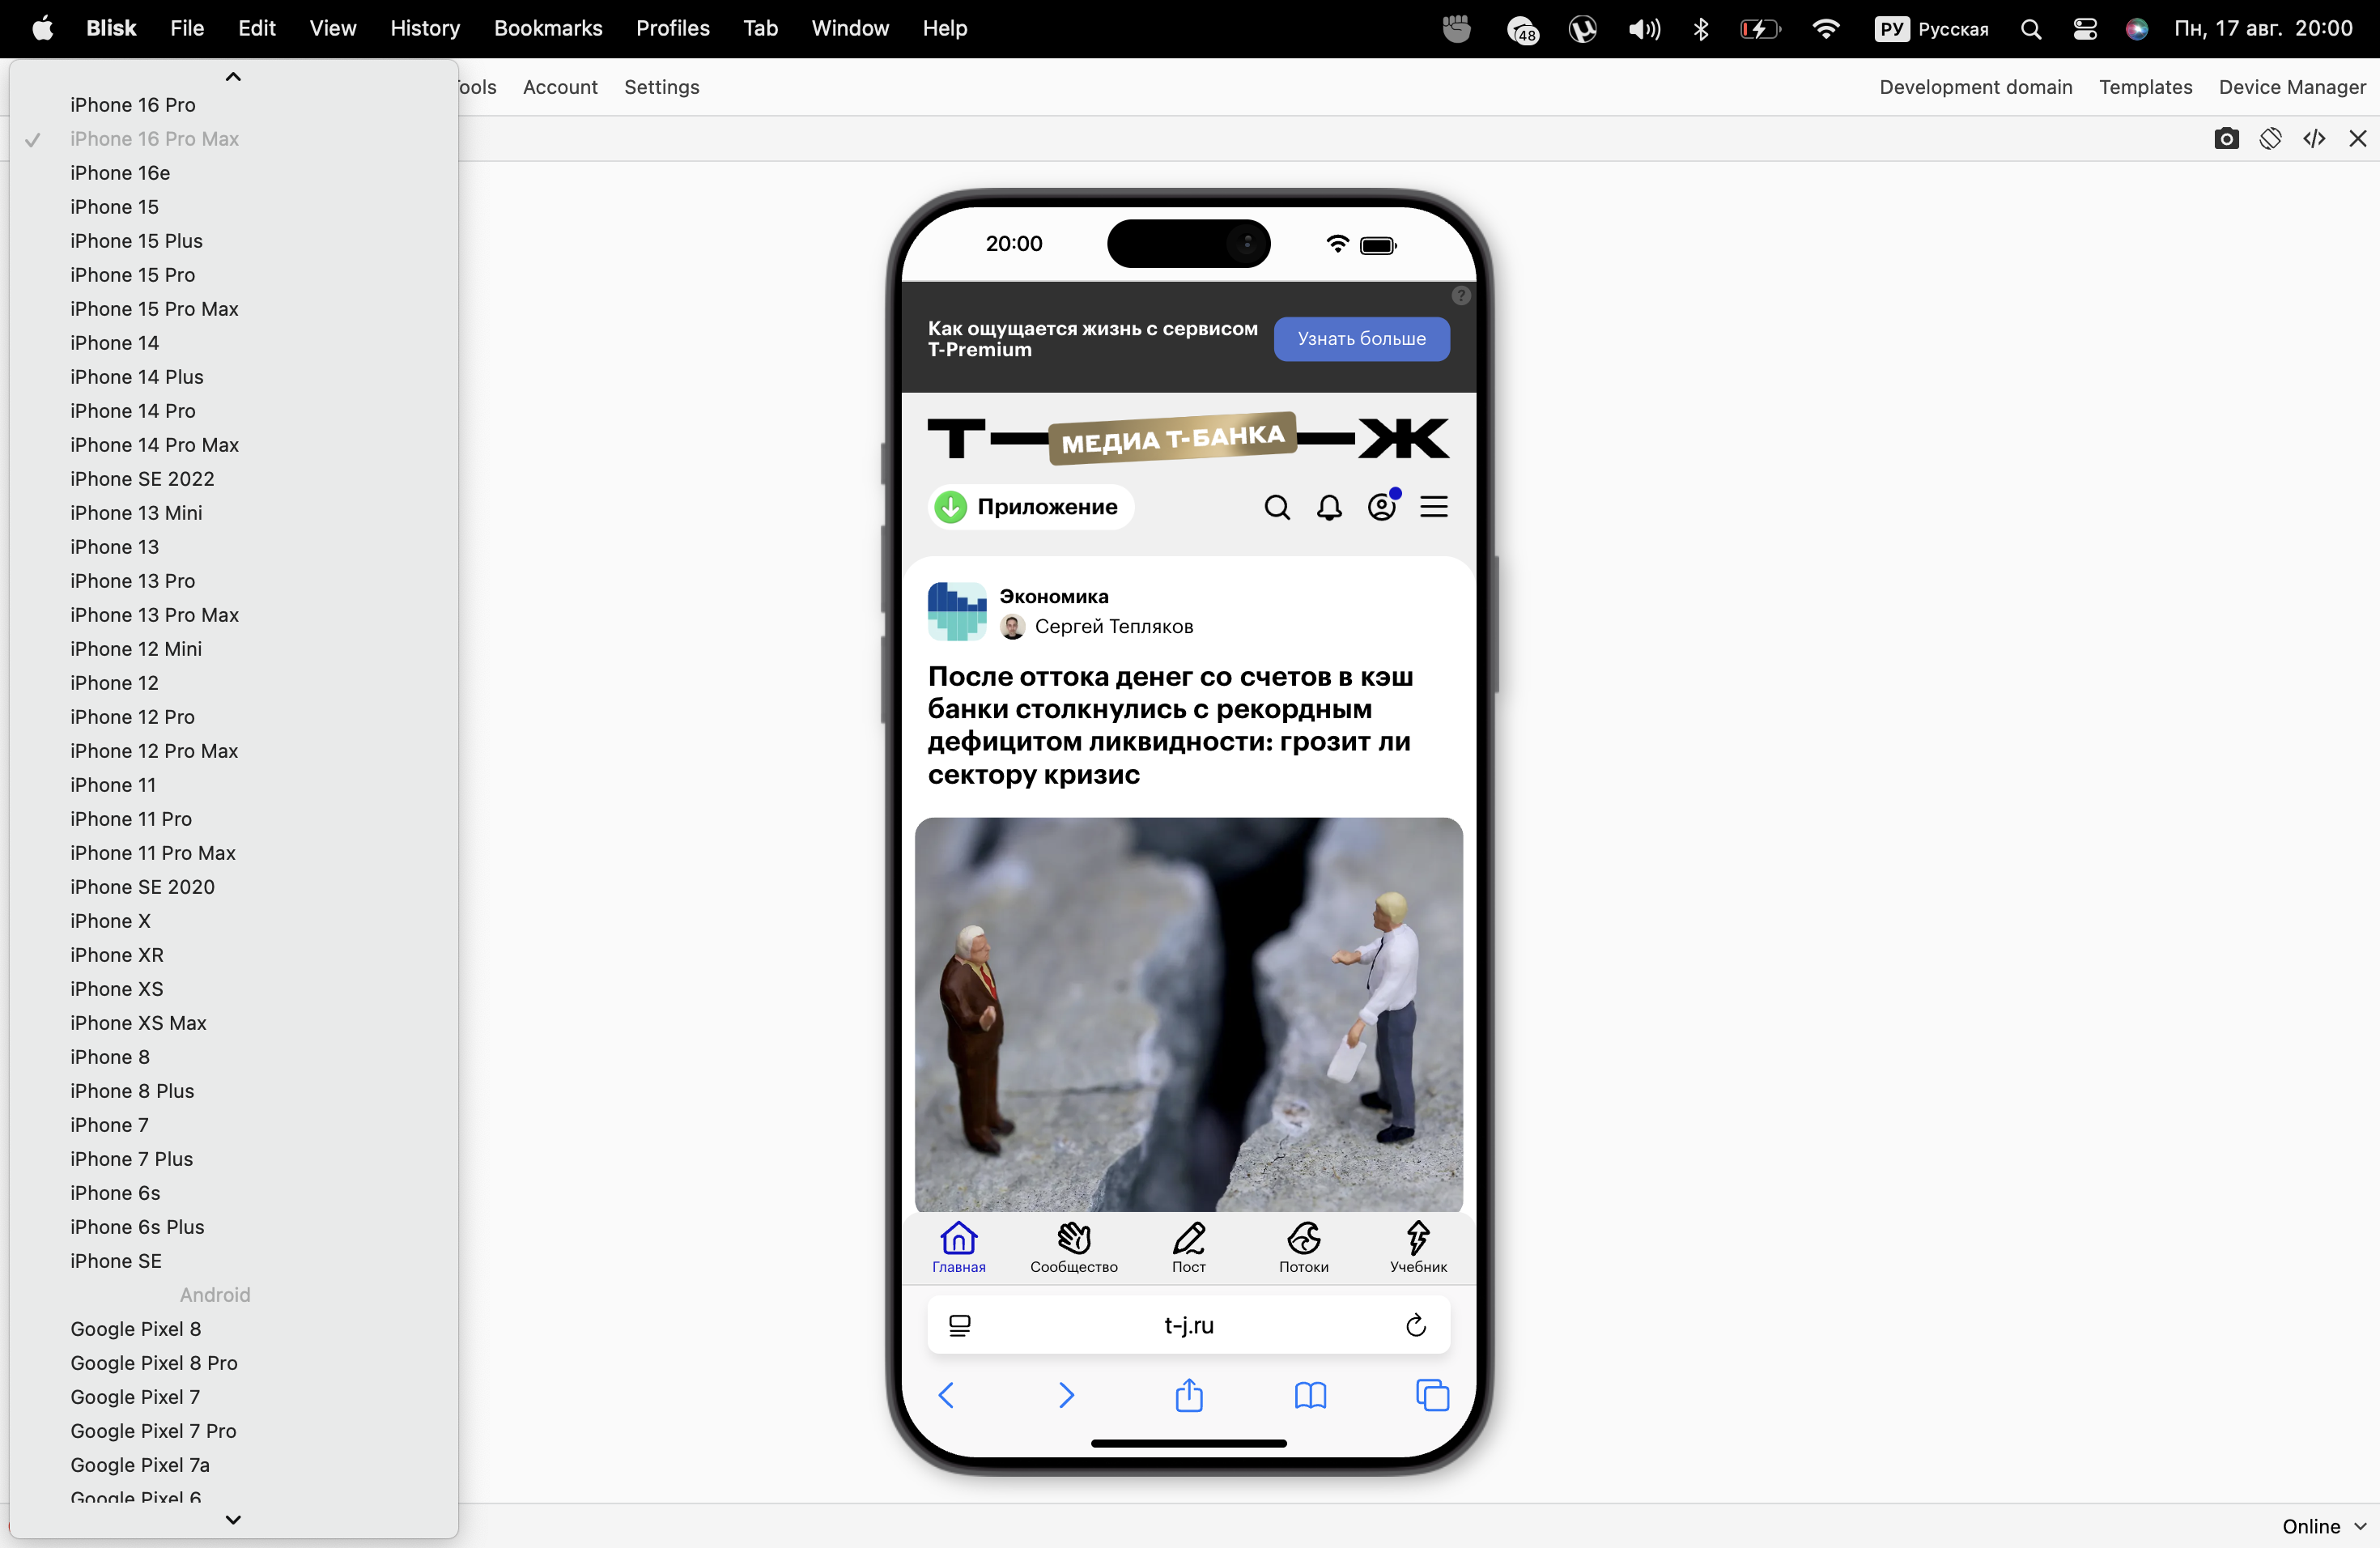Click the t-j.ru address field

[1189, 1325]
